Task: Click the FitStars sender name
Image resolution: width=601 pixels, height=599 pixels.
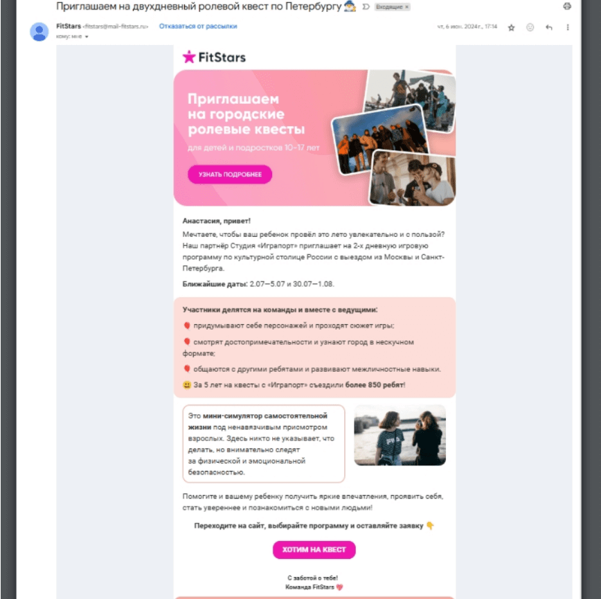Action: coord(69,26)
